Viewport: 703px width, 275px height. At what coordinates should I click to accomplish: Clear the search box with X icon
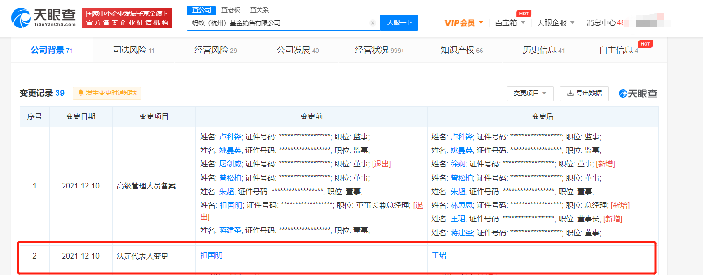pos(373,23)
